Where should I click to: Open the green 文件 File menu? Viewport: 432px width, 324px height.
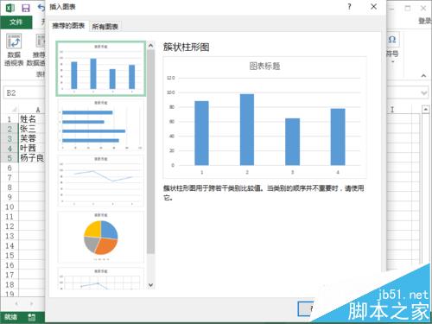tap(16, 22)
